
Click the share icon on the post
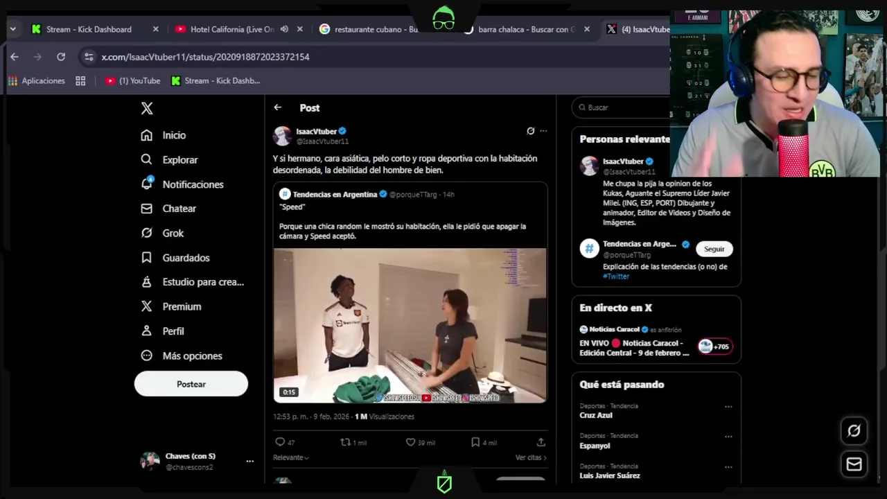pyautogui.click(x=541, y=442)
